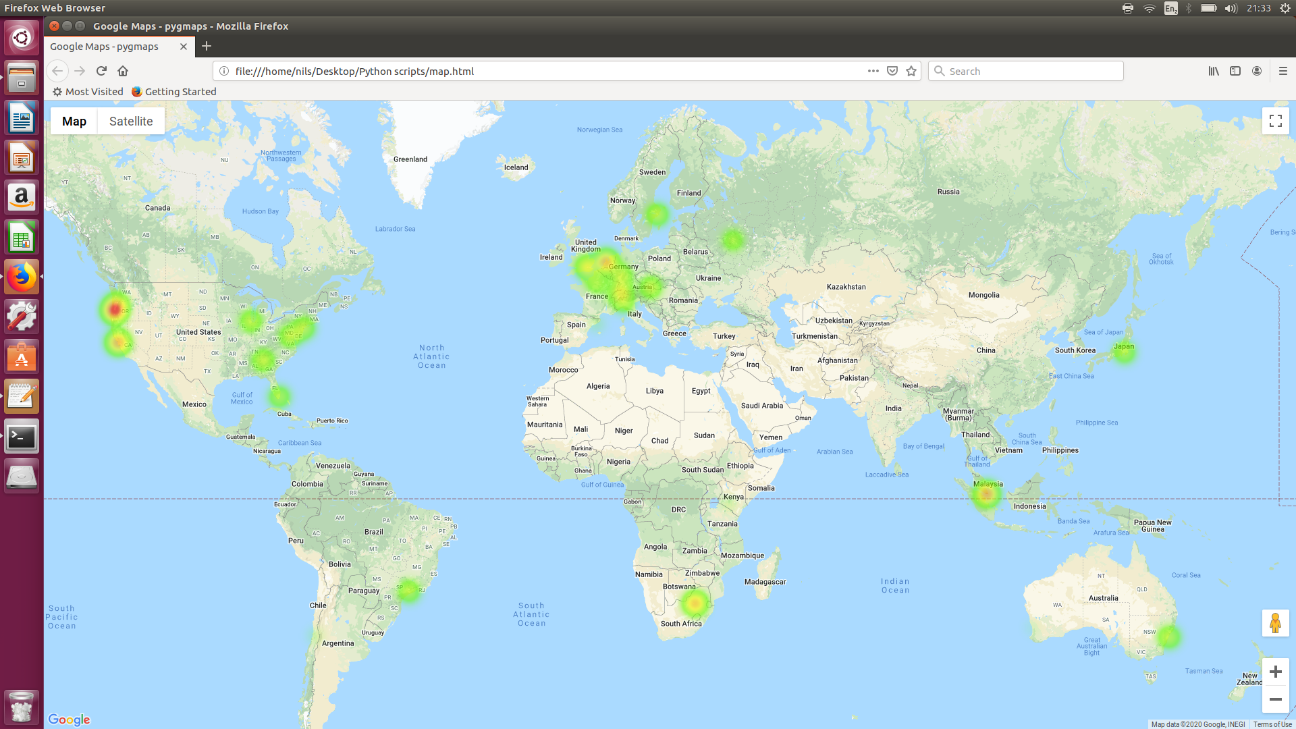Open the Firefox library icon
This screenshot has height=729, width=1296.
pos(1212,71)
